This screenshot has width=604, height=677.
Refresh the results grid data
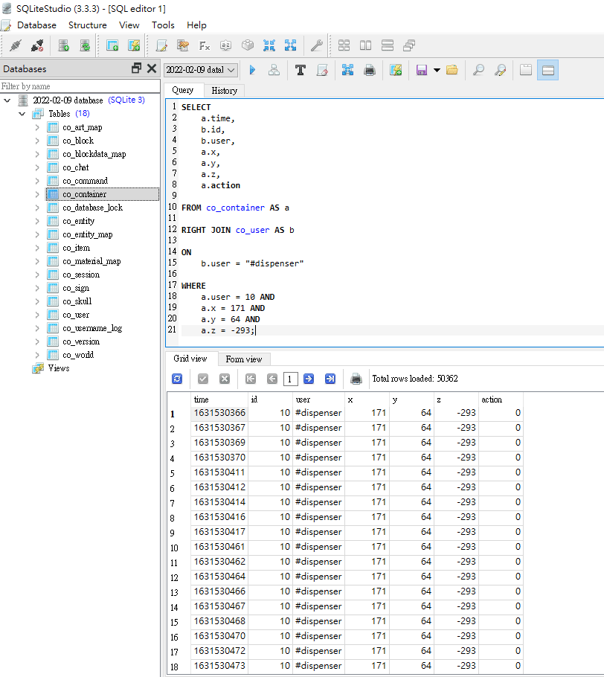177,379
